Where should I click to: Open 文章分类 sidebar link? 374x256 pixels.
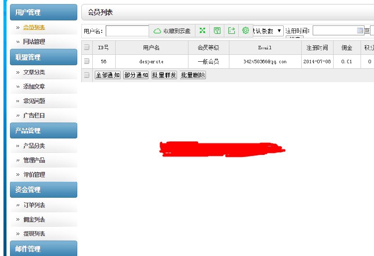[x=34, y=72]
